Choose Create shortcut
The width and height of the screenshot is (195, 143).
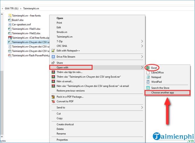tap(65, 124)
